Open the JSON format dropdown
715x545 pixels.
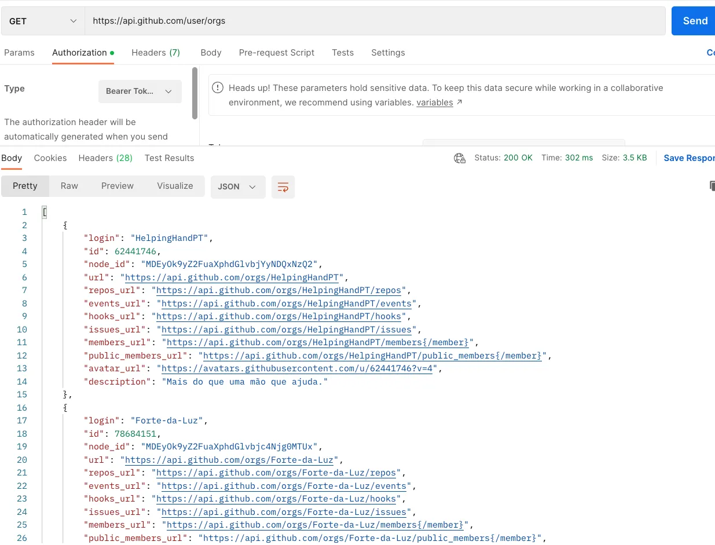point(237,186)
